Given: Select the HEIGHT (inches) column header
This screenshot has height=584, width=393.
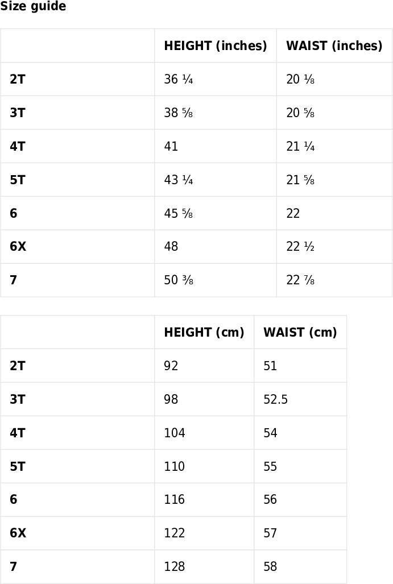Looking at the screenshot, I should click(215, 46).
